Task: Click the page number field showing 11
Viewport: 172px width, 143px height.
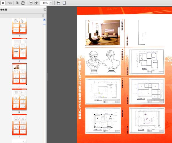Action: coord(3,3)
